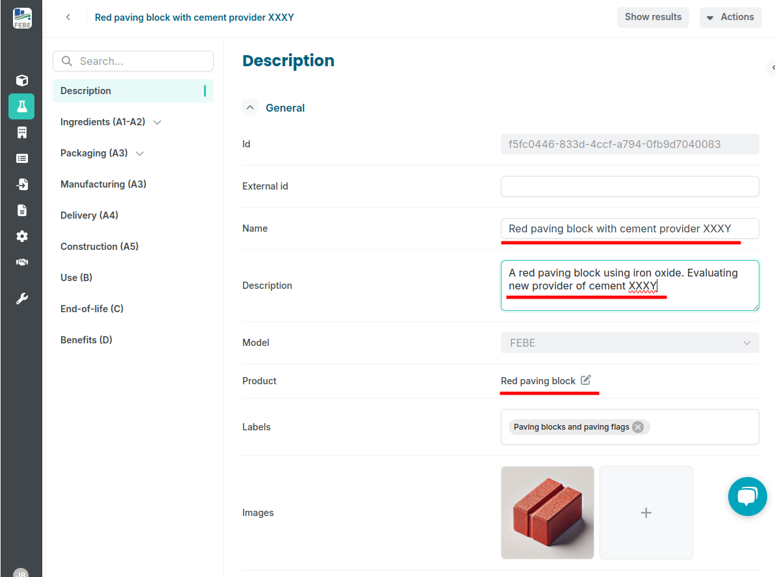Viewport: 775px width, 577px height.
Task: Click into the Name input field
Action: point(629,228)
